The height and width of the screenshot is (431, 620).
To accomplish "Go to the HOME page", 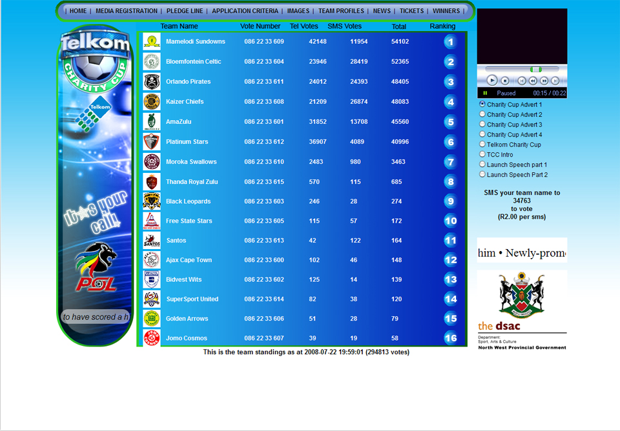I will click(x=78, y=11).
